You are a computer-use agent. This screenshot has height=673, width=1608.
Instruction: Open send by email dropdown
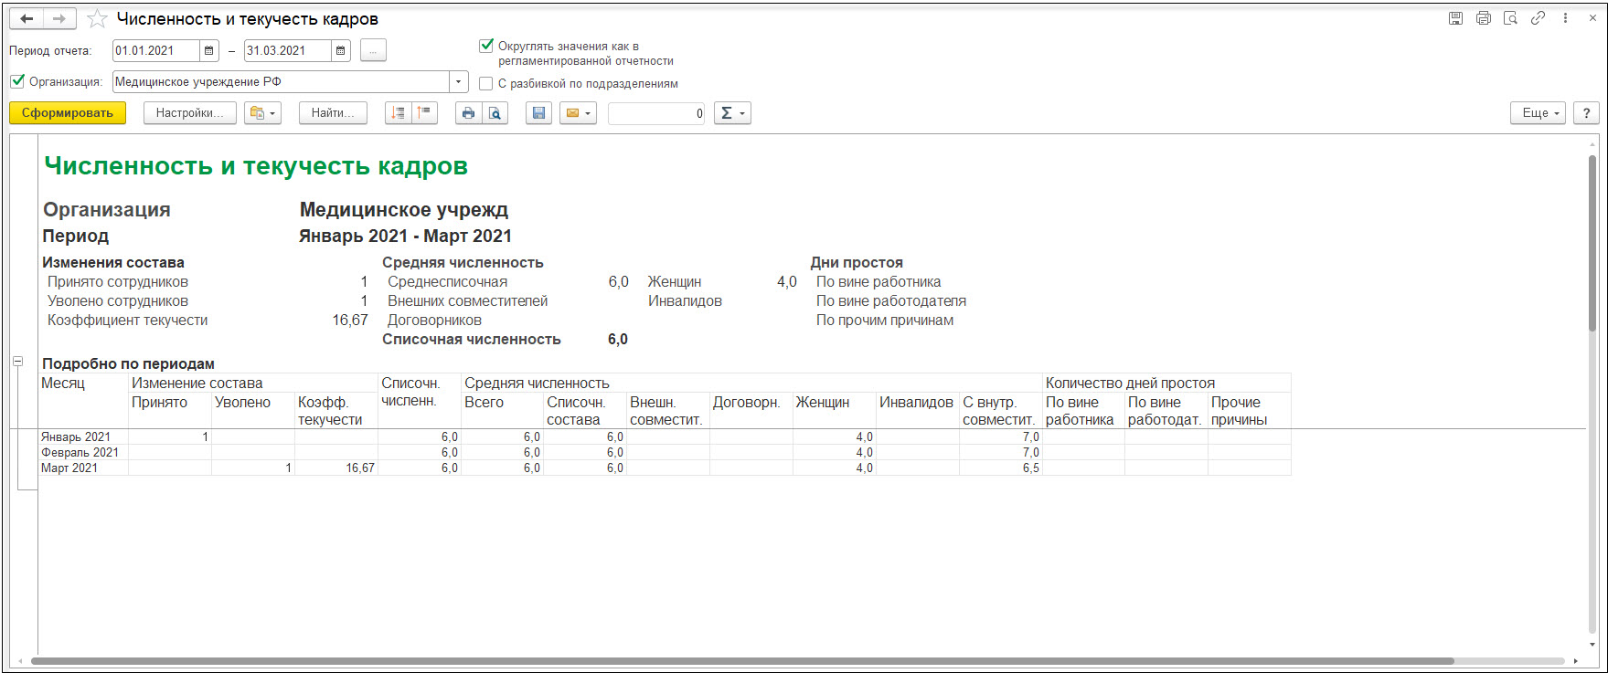click(x=578, y=113)
